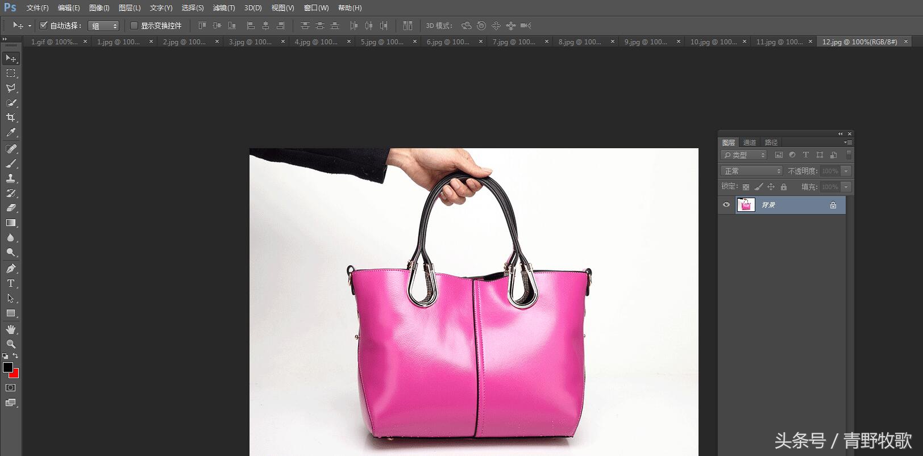923x456 pixels.
Task: Activate the Horizontal Type tool
Action: [x=10, y=283]
